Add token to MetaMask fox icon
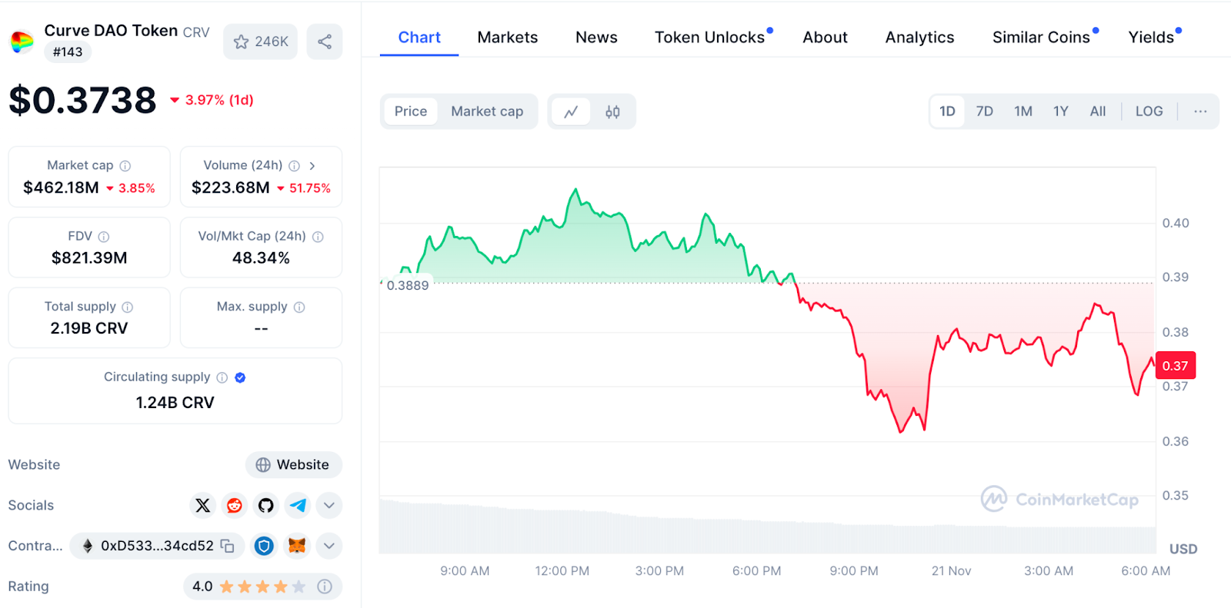This screenshot has height=608, width=1231. tap(297, 546)
